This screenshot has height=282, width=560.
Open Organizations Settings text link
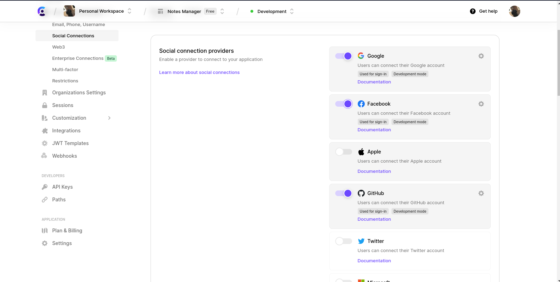(79, 93)
